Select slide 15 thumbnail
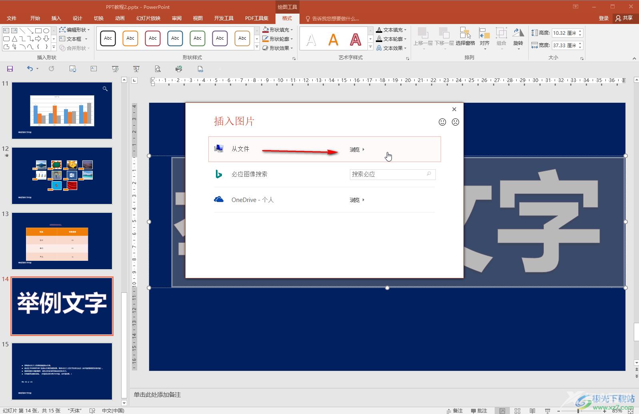Screen dimensions: 639x414 (x=62, y=371)
